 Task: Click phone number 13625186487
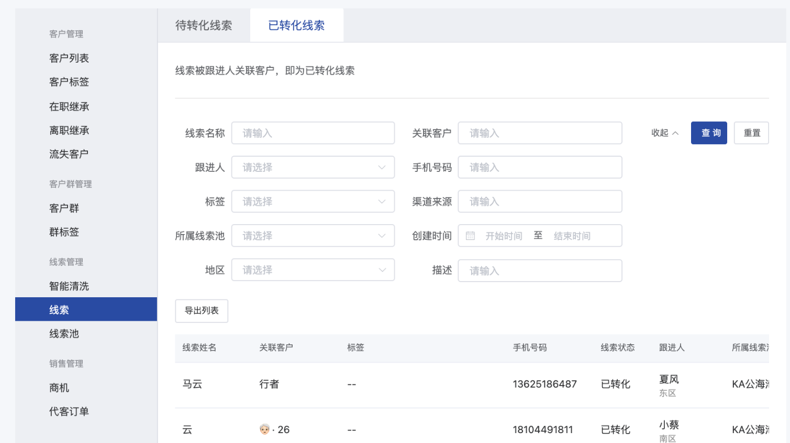544,384
